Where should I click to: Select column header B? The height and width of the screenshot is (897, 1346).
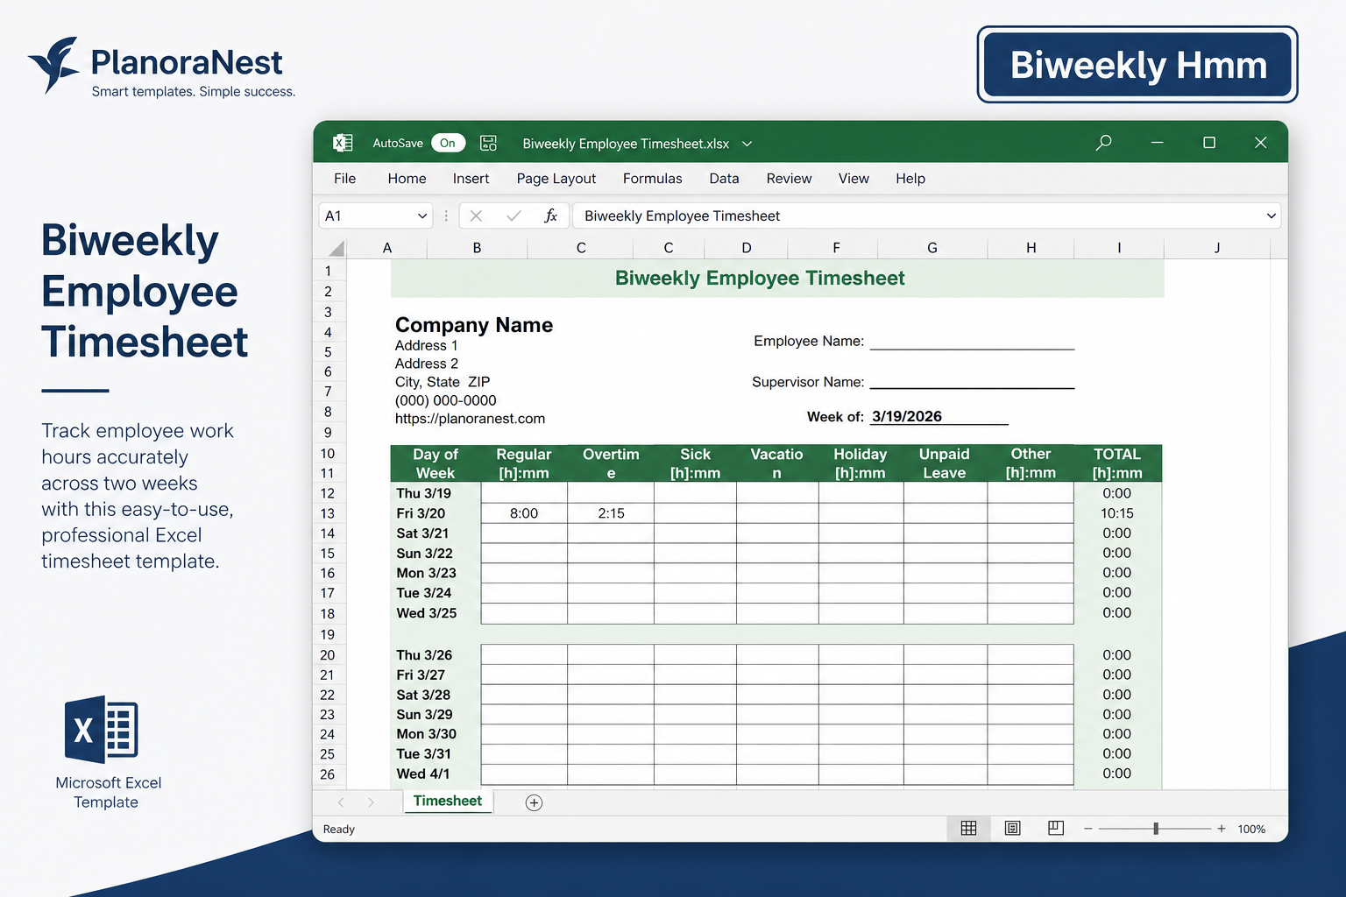tap(477, 248)
